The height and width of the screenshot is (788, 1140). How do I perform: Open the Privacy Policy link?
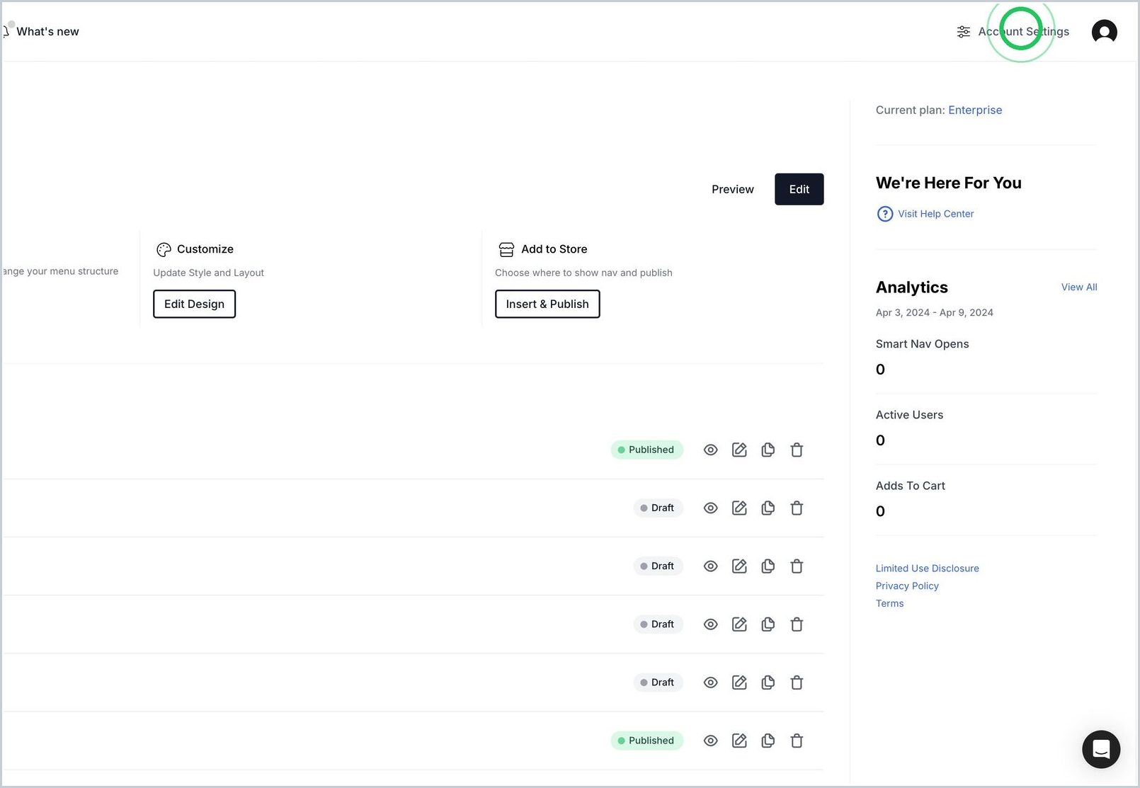pos(907,586)
